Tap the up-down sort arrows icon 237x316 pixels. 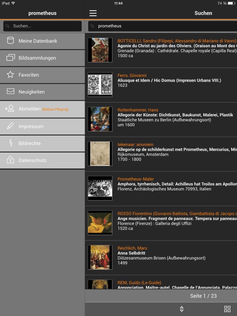181,309
